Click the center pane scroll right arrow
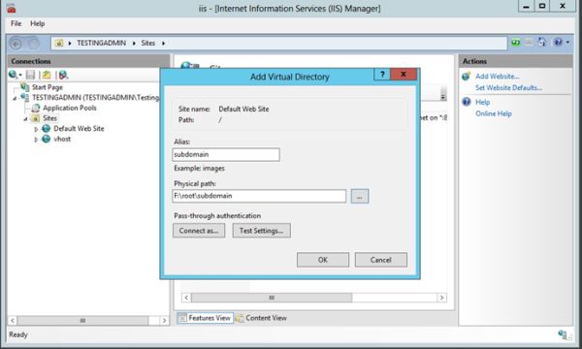Viewport: 582px width, 349px height. 441,298
